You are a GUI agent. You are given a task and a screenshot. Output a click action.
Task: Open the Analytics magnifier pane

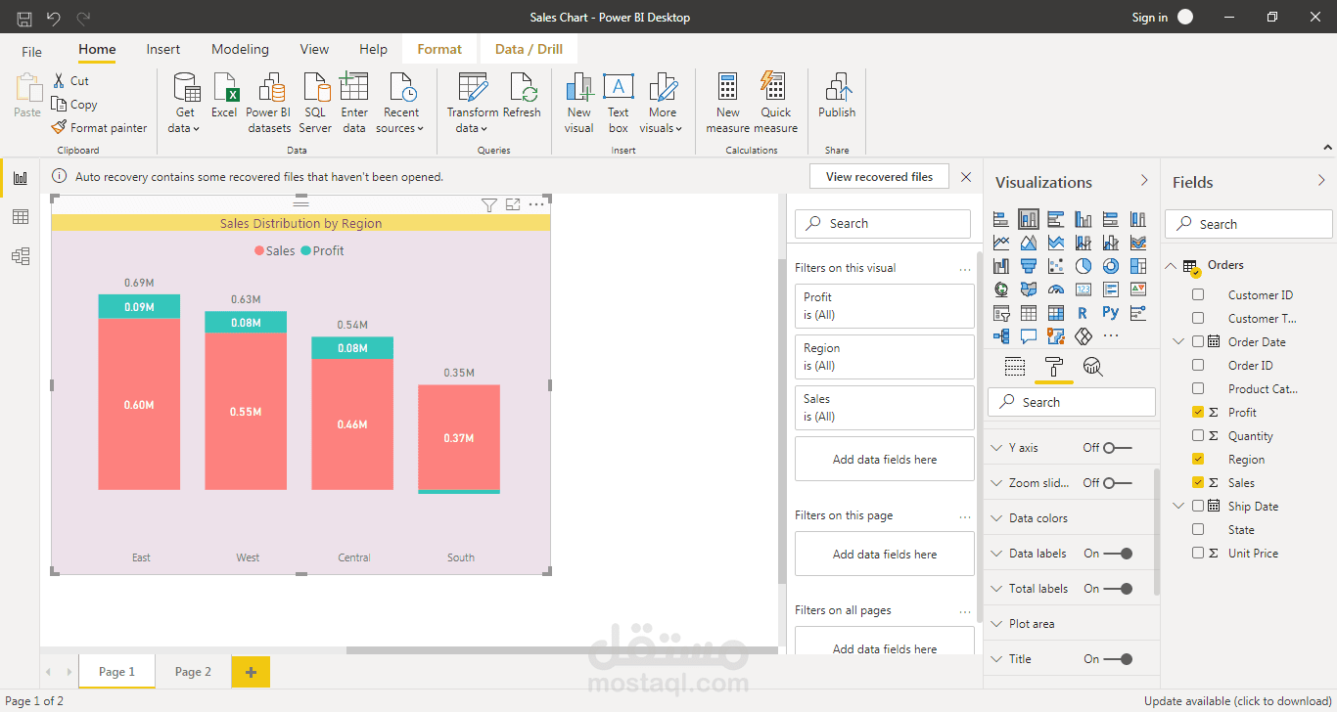1093,367
